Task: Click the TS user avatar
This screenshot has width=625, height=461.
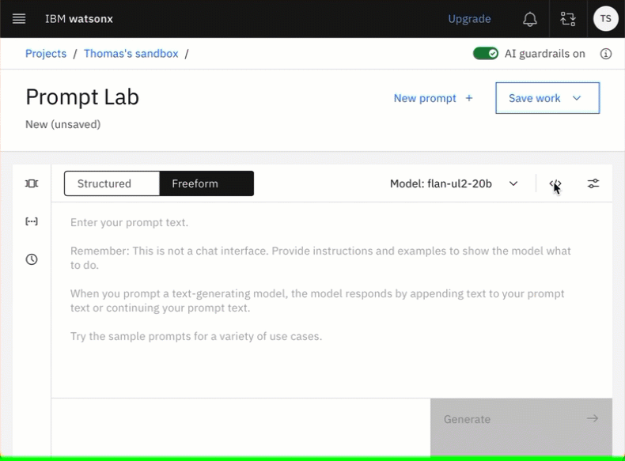Action: click(x=605, y=19)
